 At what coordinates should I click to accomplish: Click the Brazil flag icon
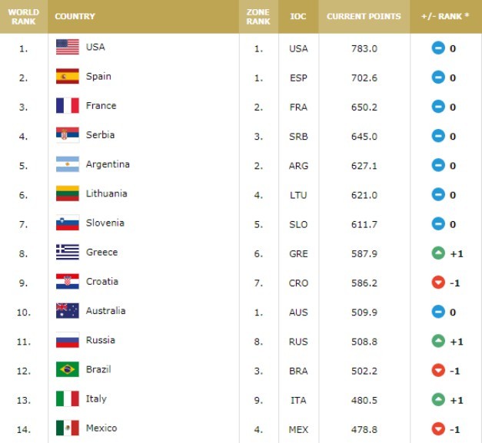point(68,369)
